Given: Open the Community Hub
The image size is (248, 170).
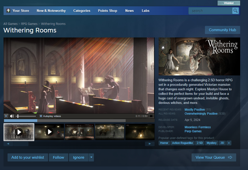Looking at the screenshot, I should click(222, 30).
